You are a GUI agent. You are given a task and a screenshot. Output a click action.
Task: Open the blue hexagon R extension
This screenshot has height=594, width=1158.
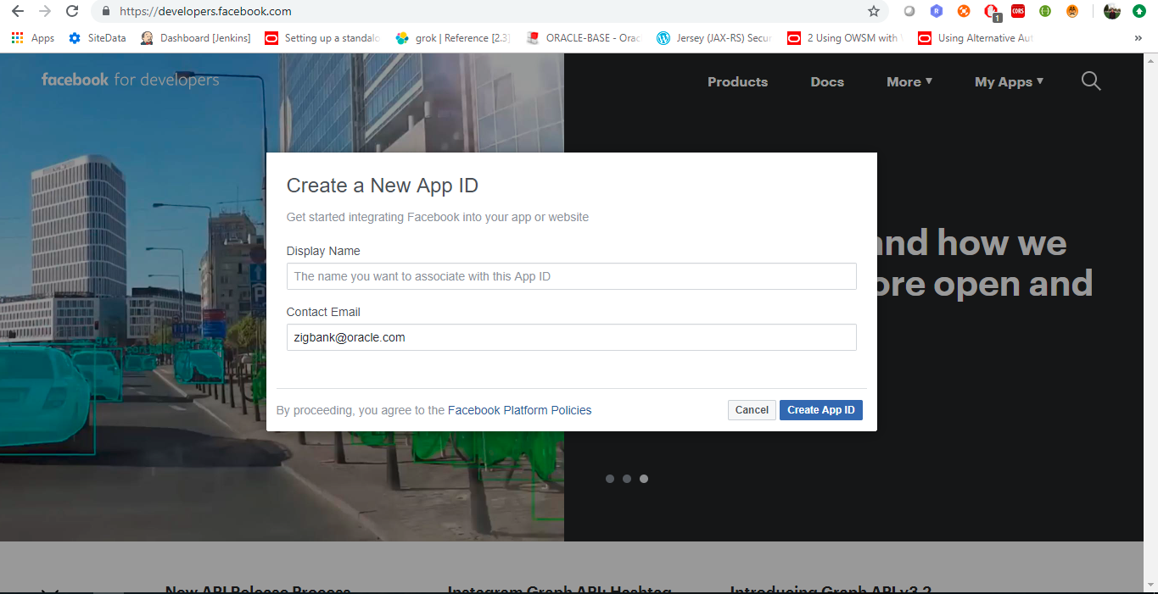pos(937,11)
